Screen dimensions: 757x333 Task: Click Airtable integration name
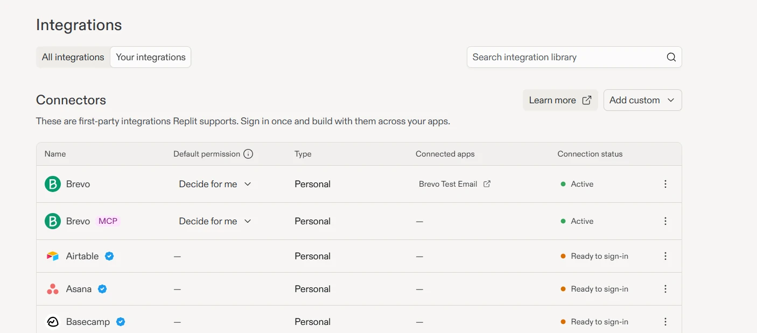pyautogui.click(x=82, y=256)
